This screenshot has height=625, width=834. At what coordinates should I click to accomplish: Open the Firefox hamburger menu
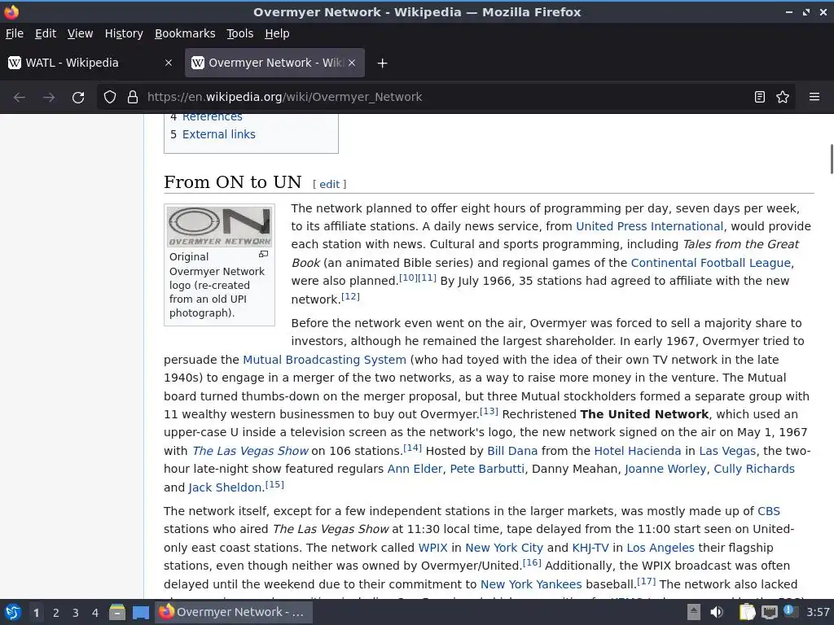click(814, 98)
